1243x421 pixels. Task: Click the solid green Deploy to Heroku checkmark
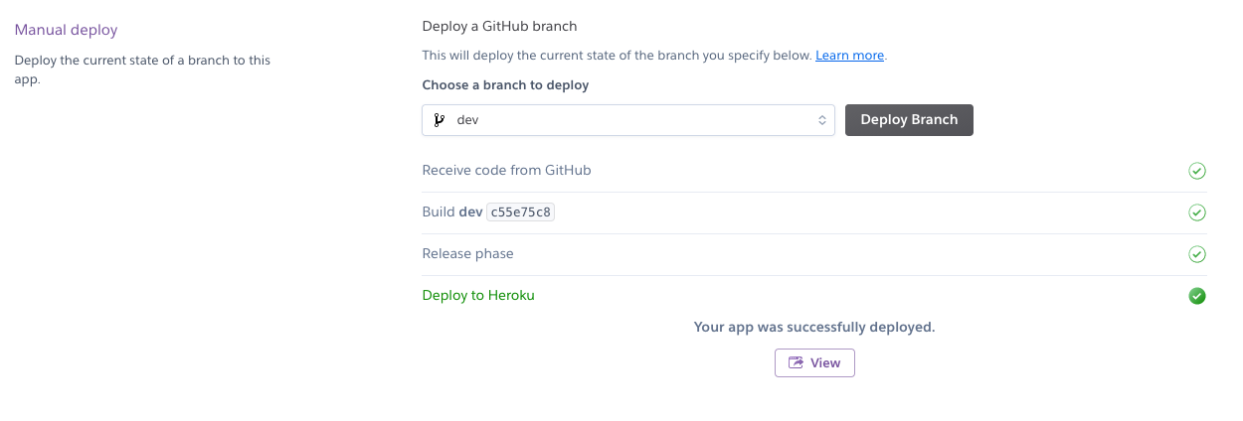pyautogui.click(x=1197, y=296)
